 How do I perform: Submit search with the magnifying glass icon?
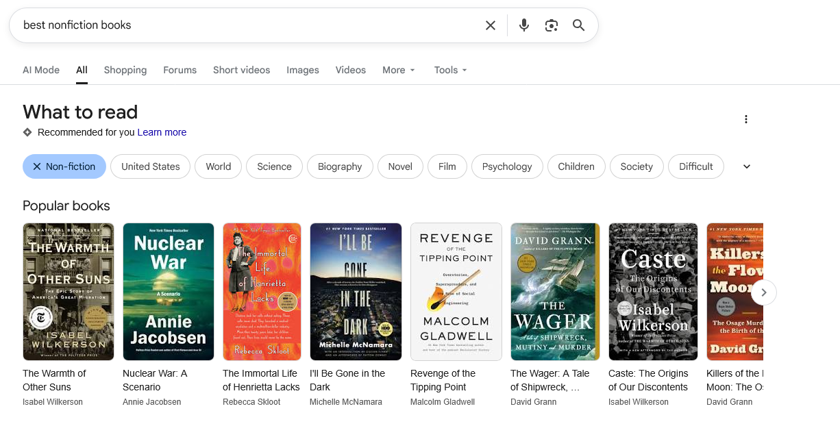579,25
